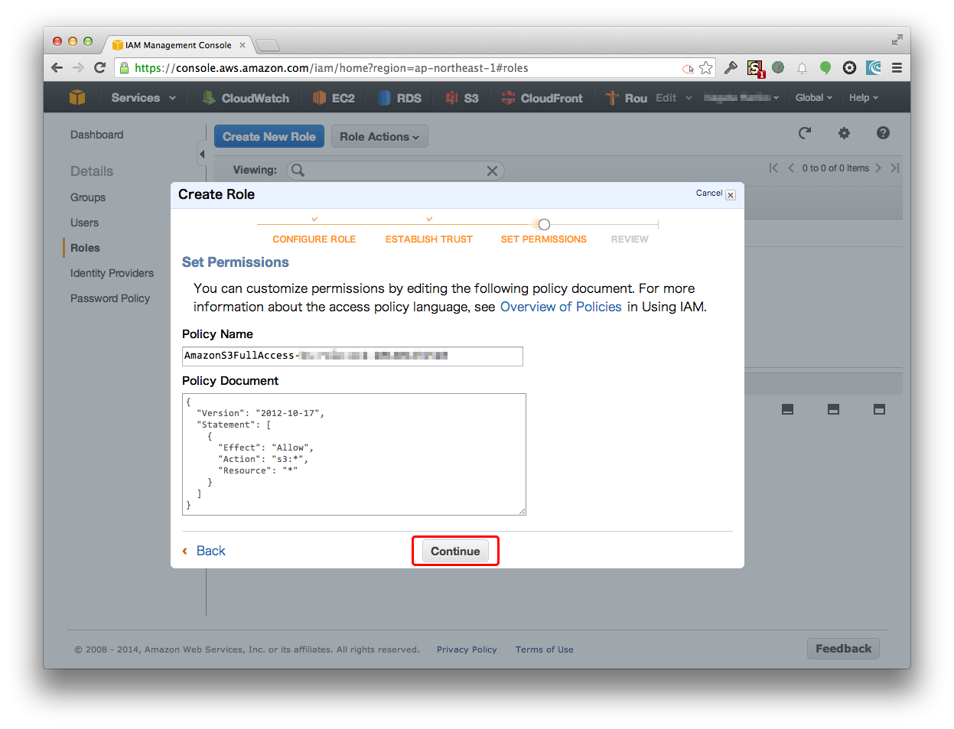Viewport: 954px width, 729px height.
Task: Select Identity Providers in the sidebar
Action: pyautogui.click(x=112, y=273)
